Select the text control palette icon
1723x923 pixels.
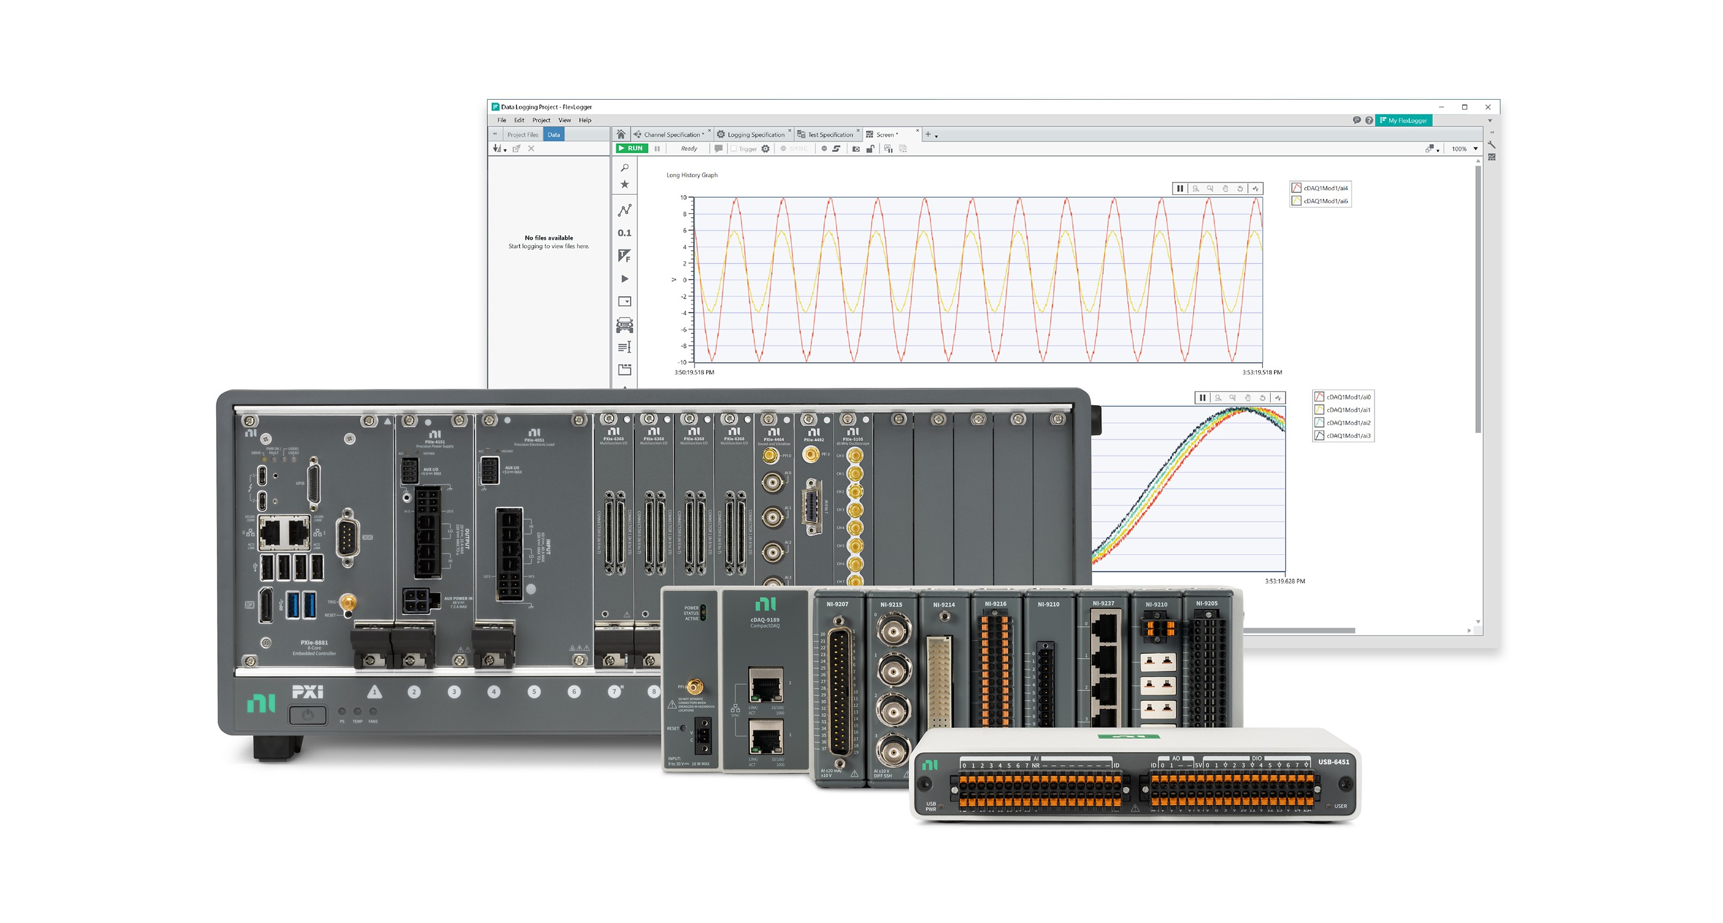click(625, 347)
